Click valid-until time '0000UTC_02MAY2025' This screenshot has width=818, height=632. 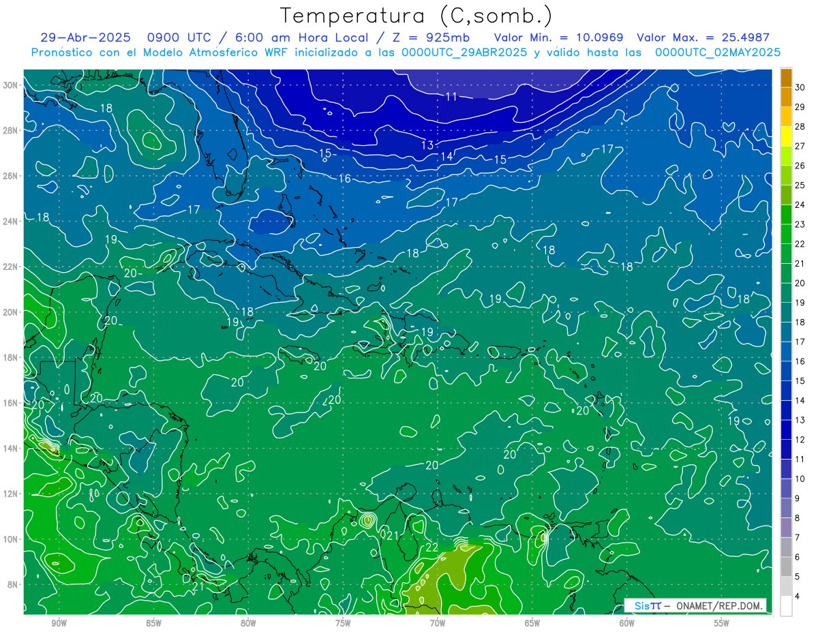point(718,52)
